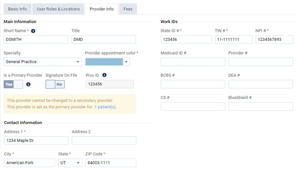Click the 'cannot be changed to a secondary provider' warning text
The width and height of the screenshot is (297, 171).
click(60, 100)
